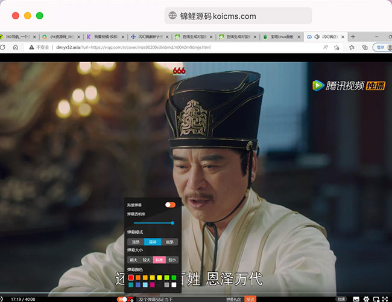Enter fullscreen with the fullscreen icon

coord(385,299)
